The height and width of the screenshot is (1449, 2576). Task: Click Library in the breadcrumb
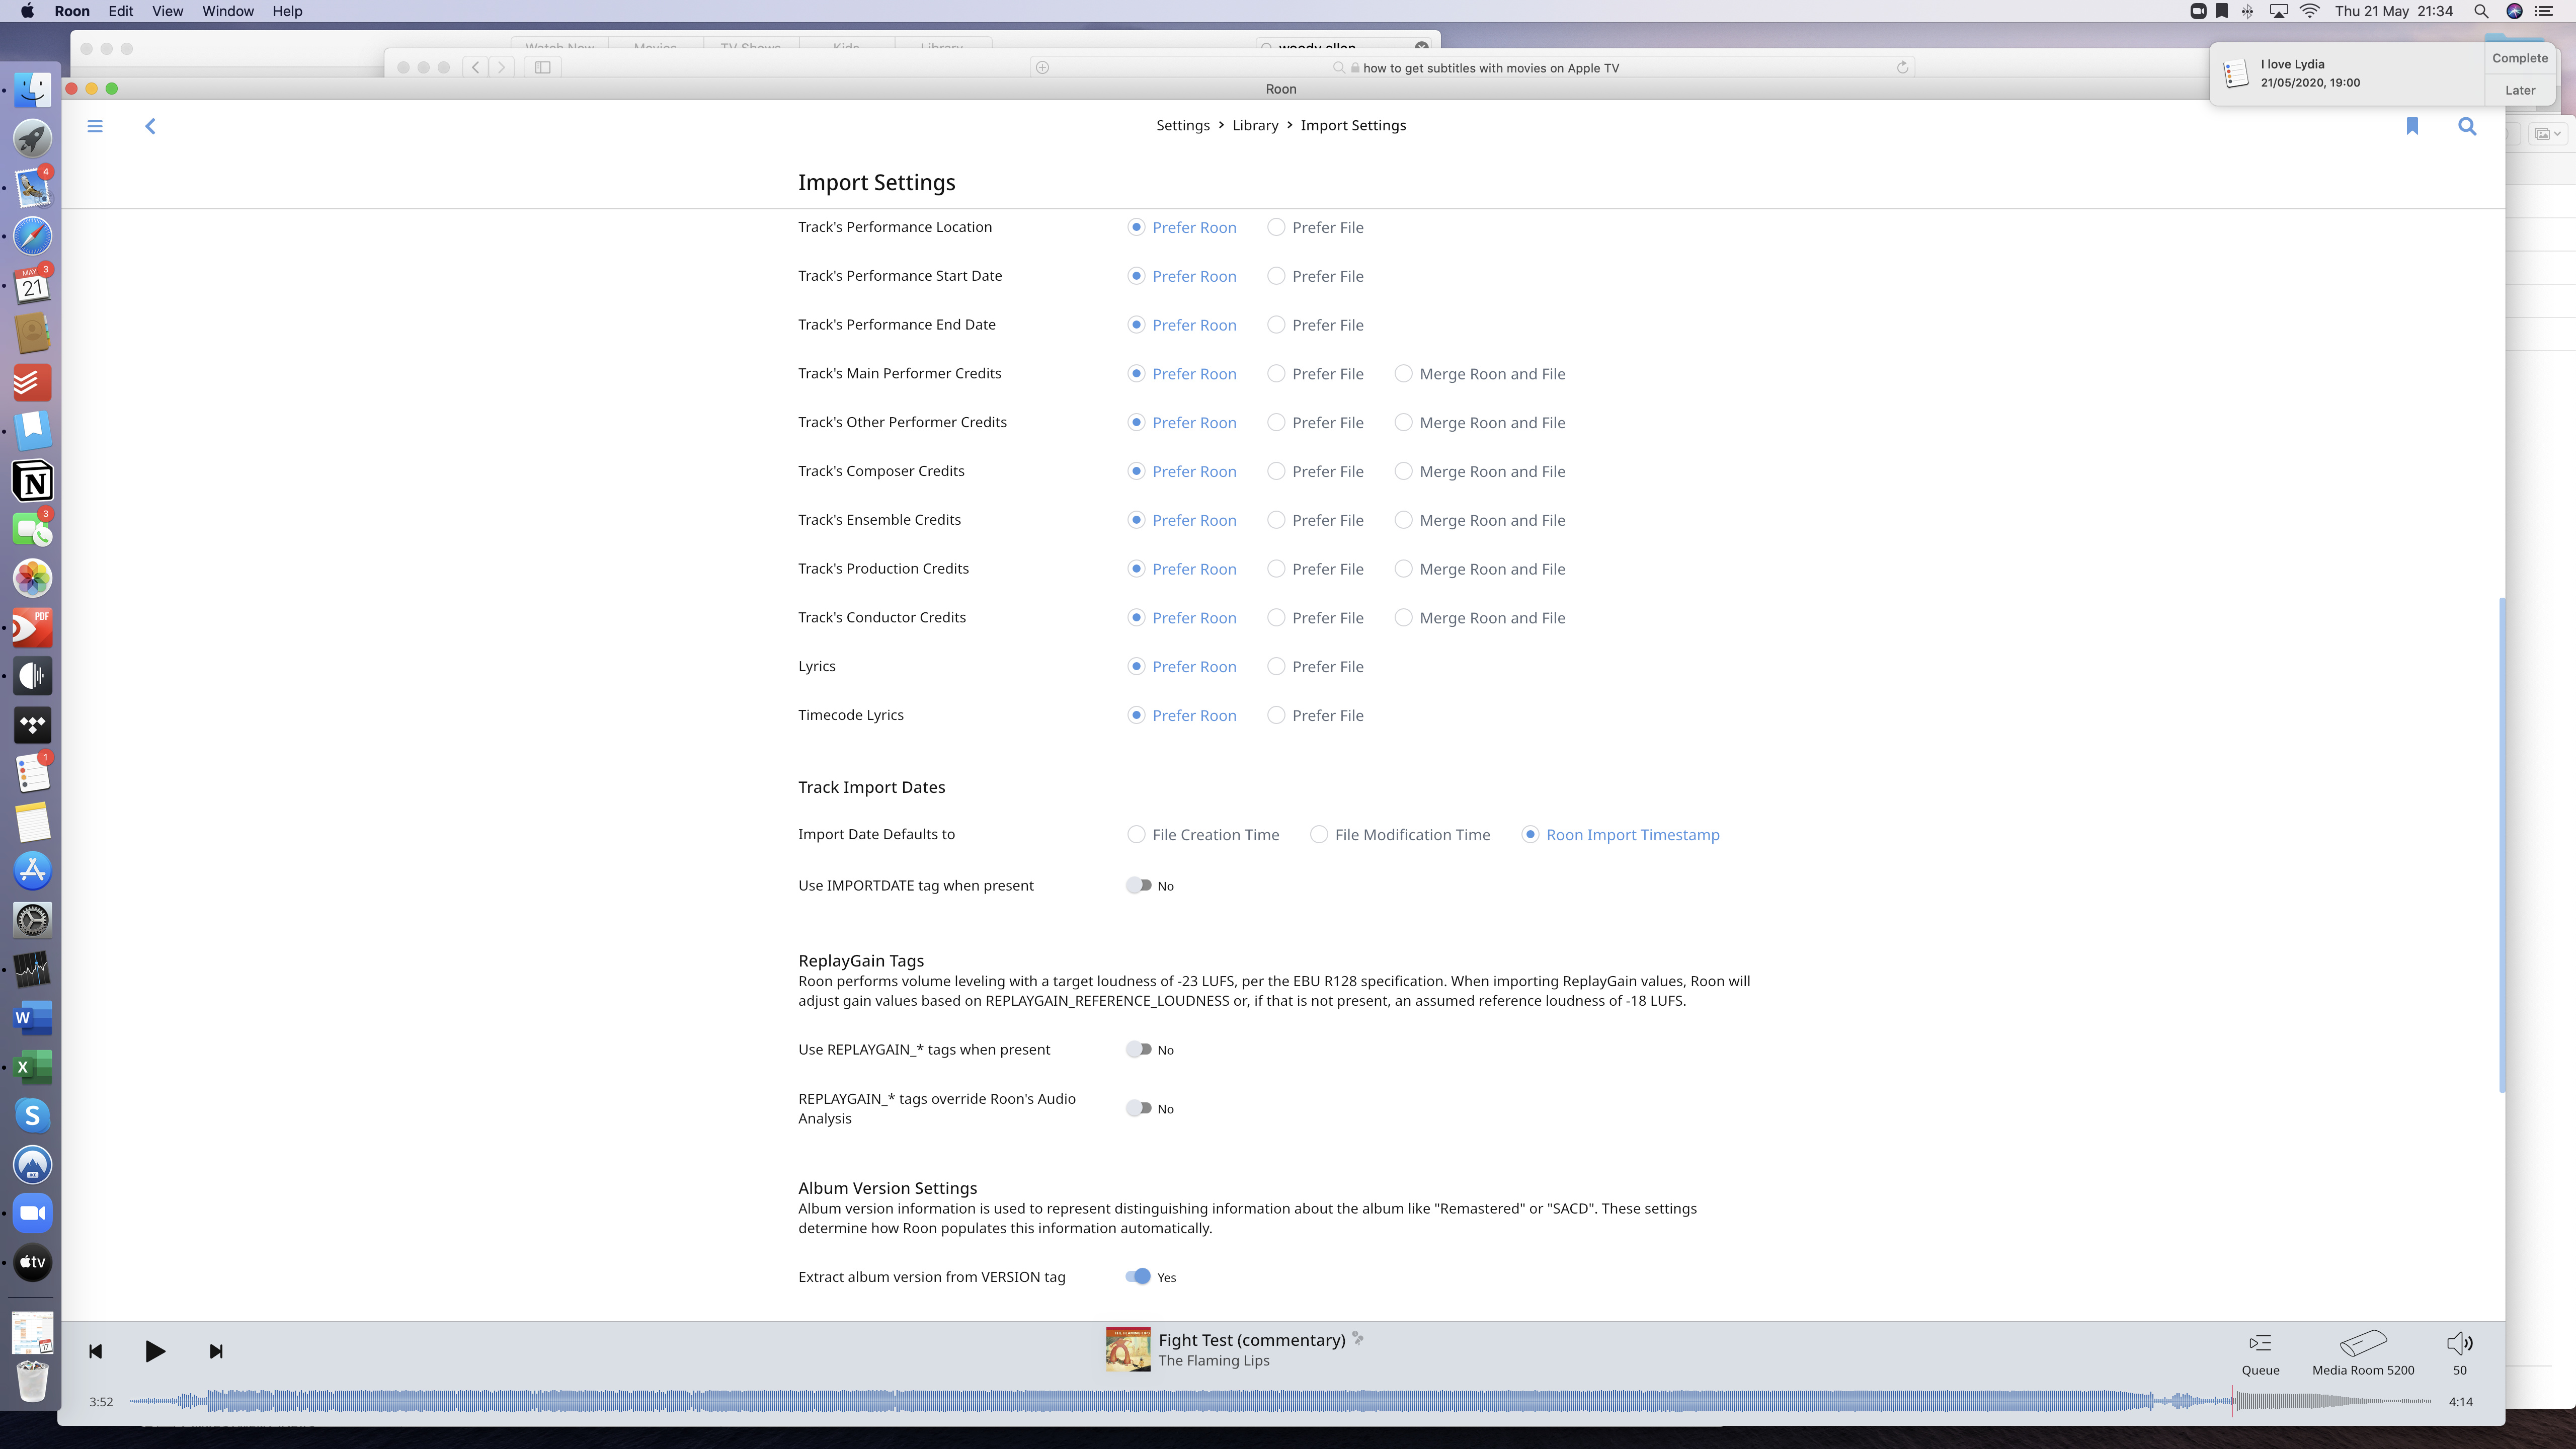click(1255, 125)
